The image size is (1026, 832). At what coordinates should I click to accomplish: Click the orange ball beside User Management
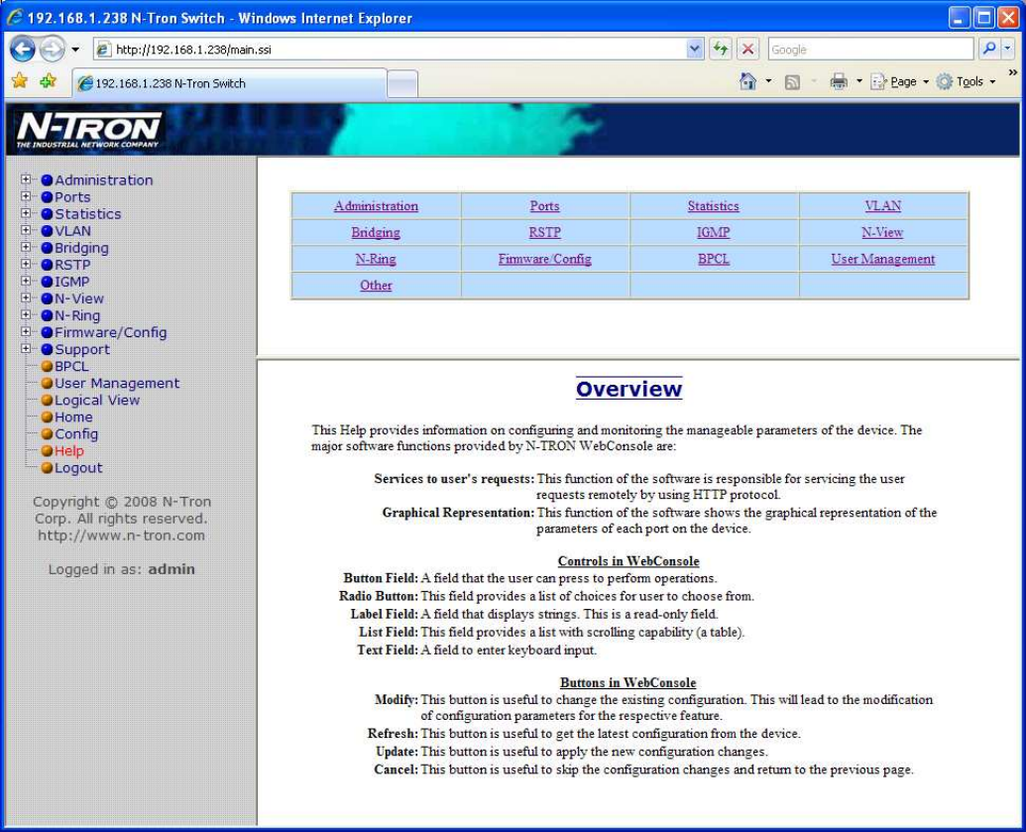click(47, 384)
